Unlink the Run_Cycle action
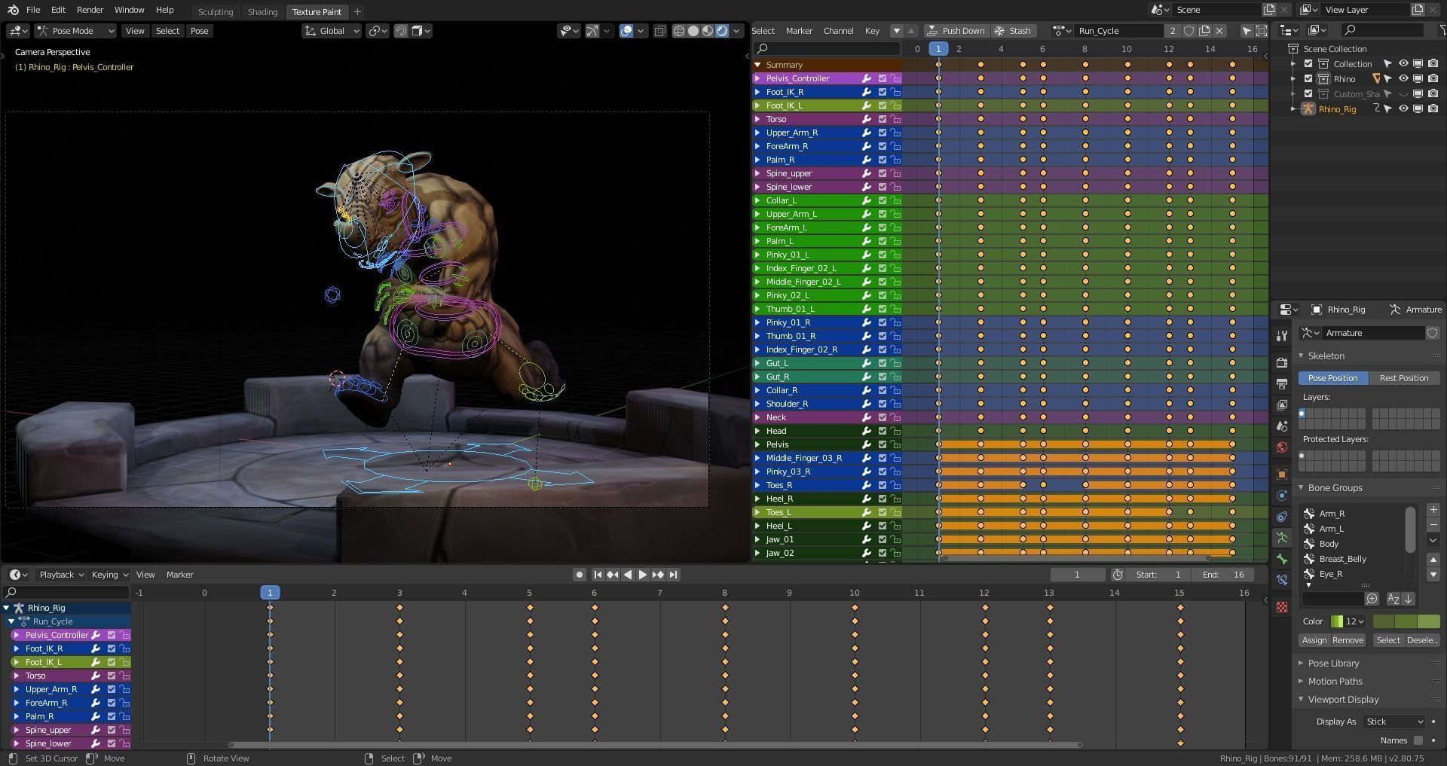This screenshot has height=766, width=1447. [x=1219, y=31]
